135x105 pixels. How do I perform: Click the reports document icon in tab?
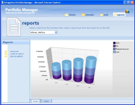point(115,15)
